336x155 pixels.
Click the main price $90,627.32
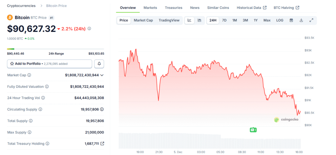click(31, 29)
